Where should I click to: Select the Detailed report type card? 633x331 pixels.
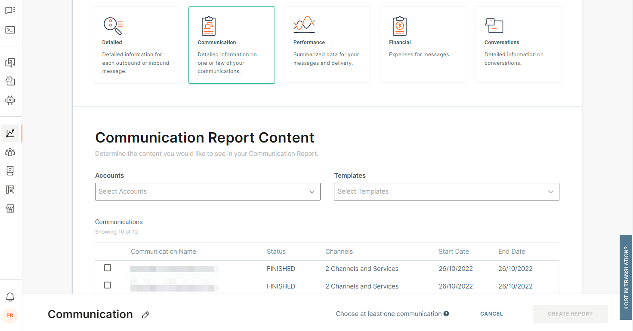pyautogui.click(x=136, y=45)
